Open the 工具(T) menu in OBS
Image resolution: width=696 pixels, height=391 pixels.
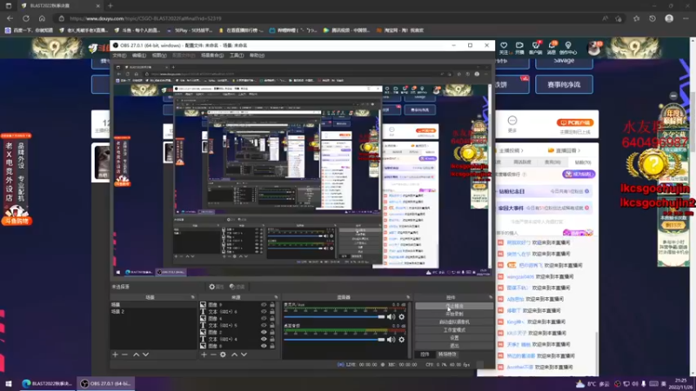(237, 56)
